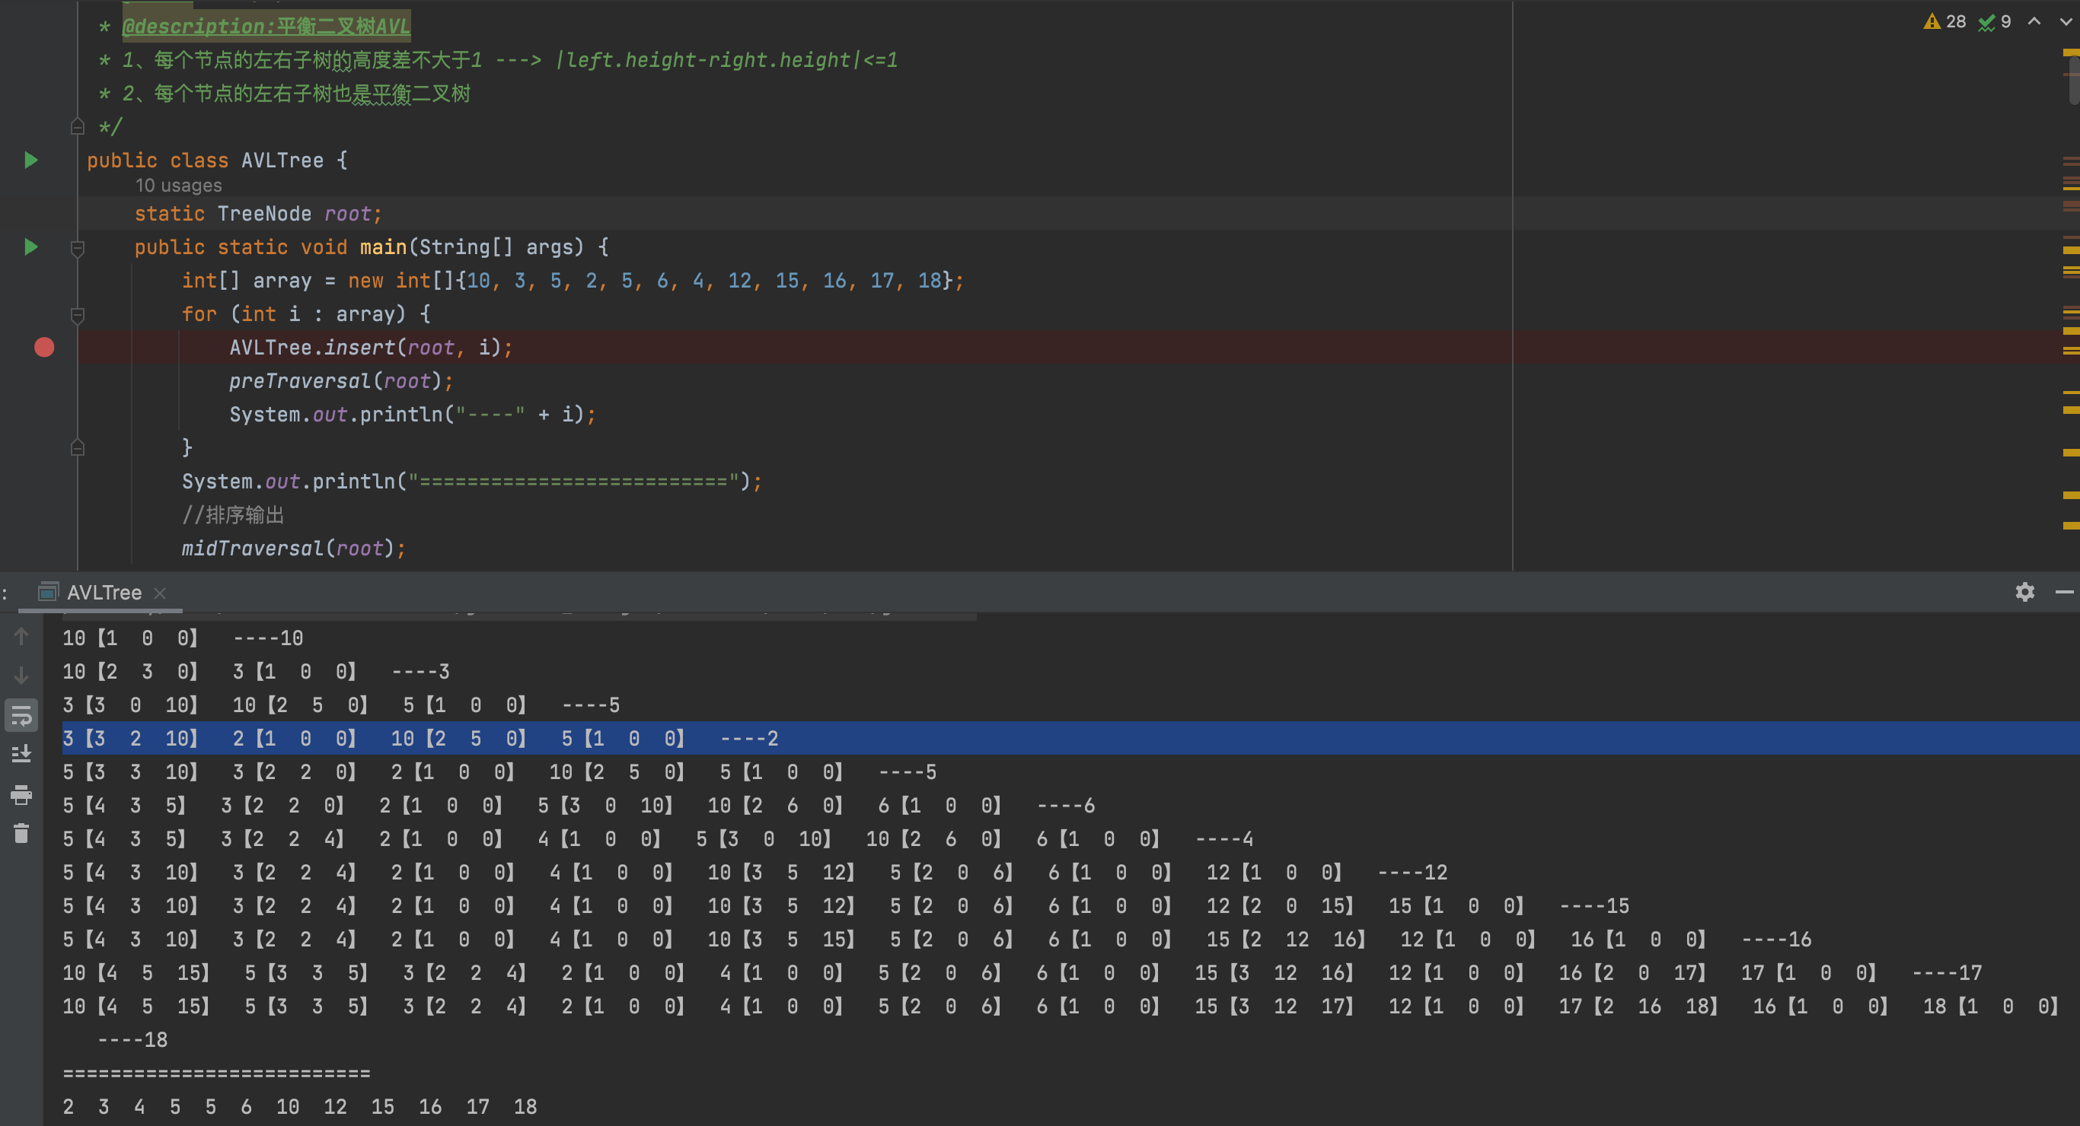
Task: Hide the run tool window
Action: pos(2064,593)
